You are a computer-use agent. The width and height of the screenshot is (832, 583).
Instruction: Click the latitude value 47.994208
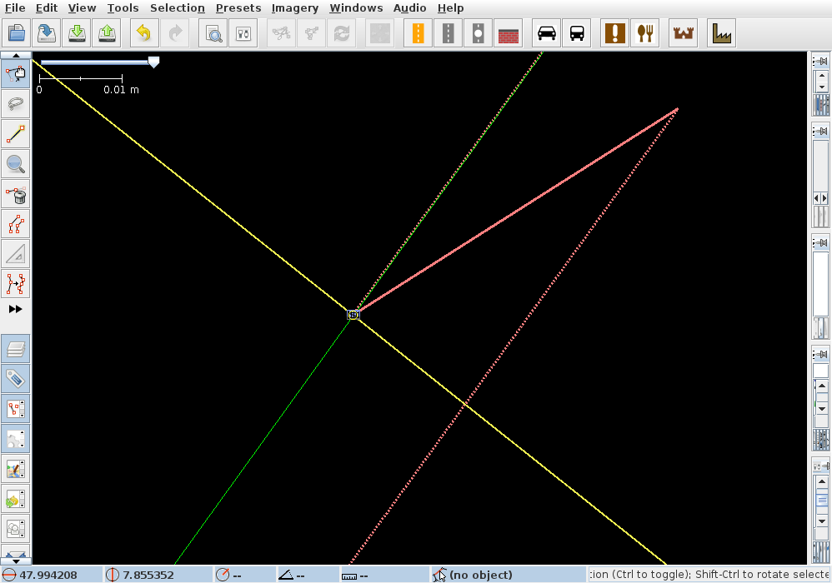coord(48,575)
